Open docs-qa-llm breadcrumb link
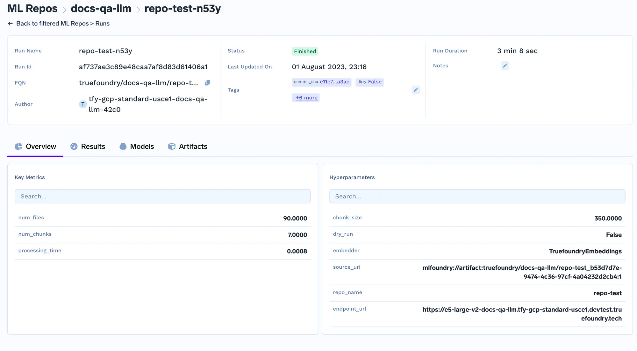The image size is (637, 351). click(x=101, y=9)
